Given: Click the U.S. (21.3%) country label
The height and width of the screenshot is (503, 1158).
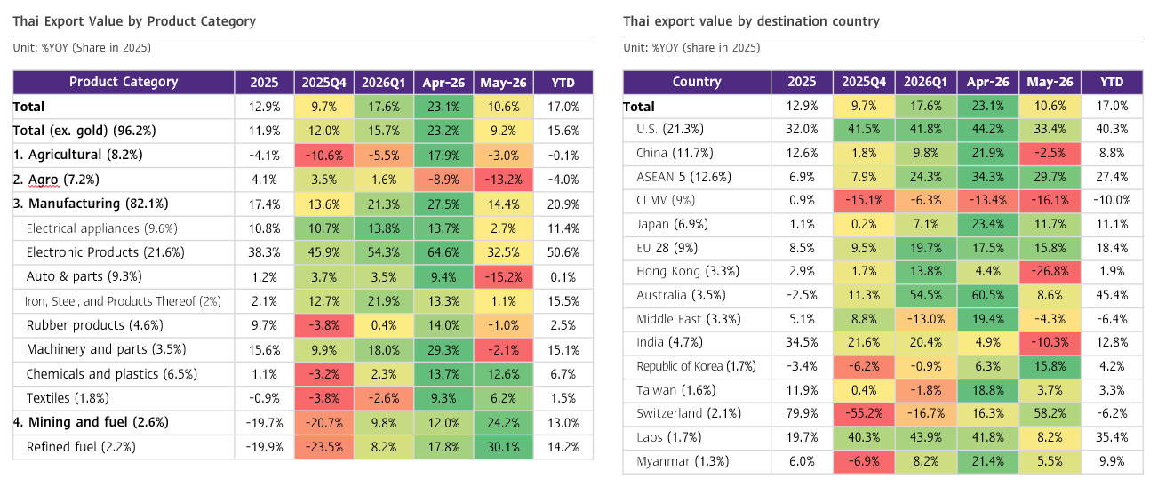Looking at the screenshot, I should click(x=674, y=129).
